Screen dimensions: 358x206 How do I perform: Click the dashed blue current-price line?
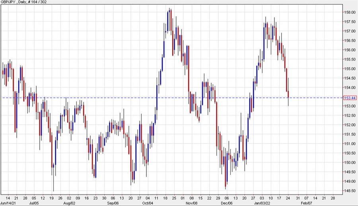[x=172, y=98]
